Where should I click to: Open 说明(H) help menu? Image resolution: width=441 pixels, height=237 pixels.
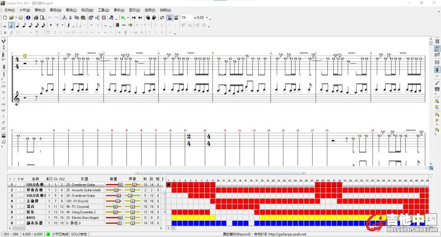pyautogui.click(x=166, y=10)
